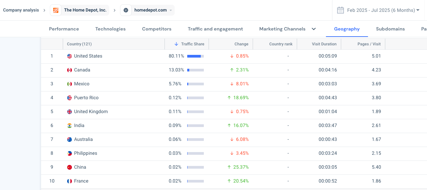Click the Traffic Share sort arrow
427x190 pixels.
point(176,44)
